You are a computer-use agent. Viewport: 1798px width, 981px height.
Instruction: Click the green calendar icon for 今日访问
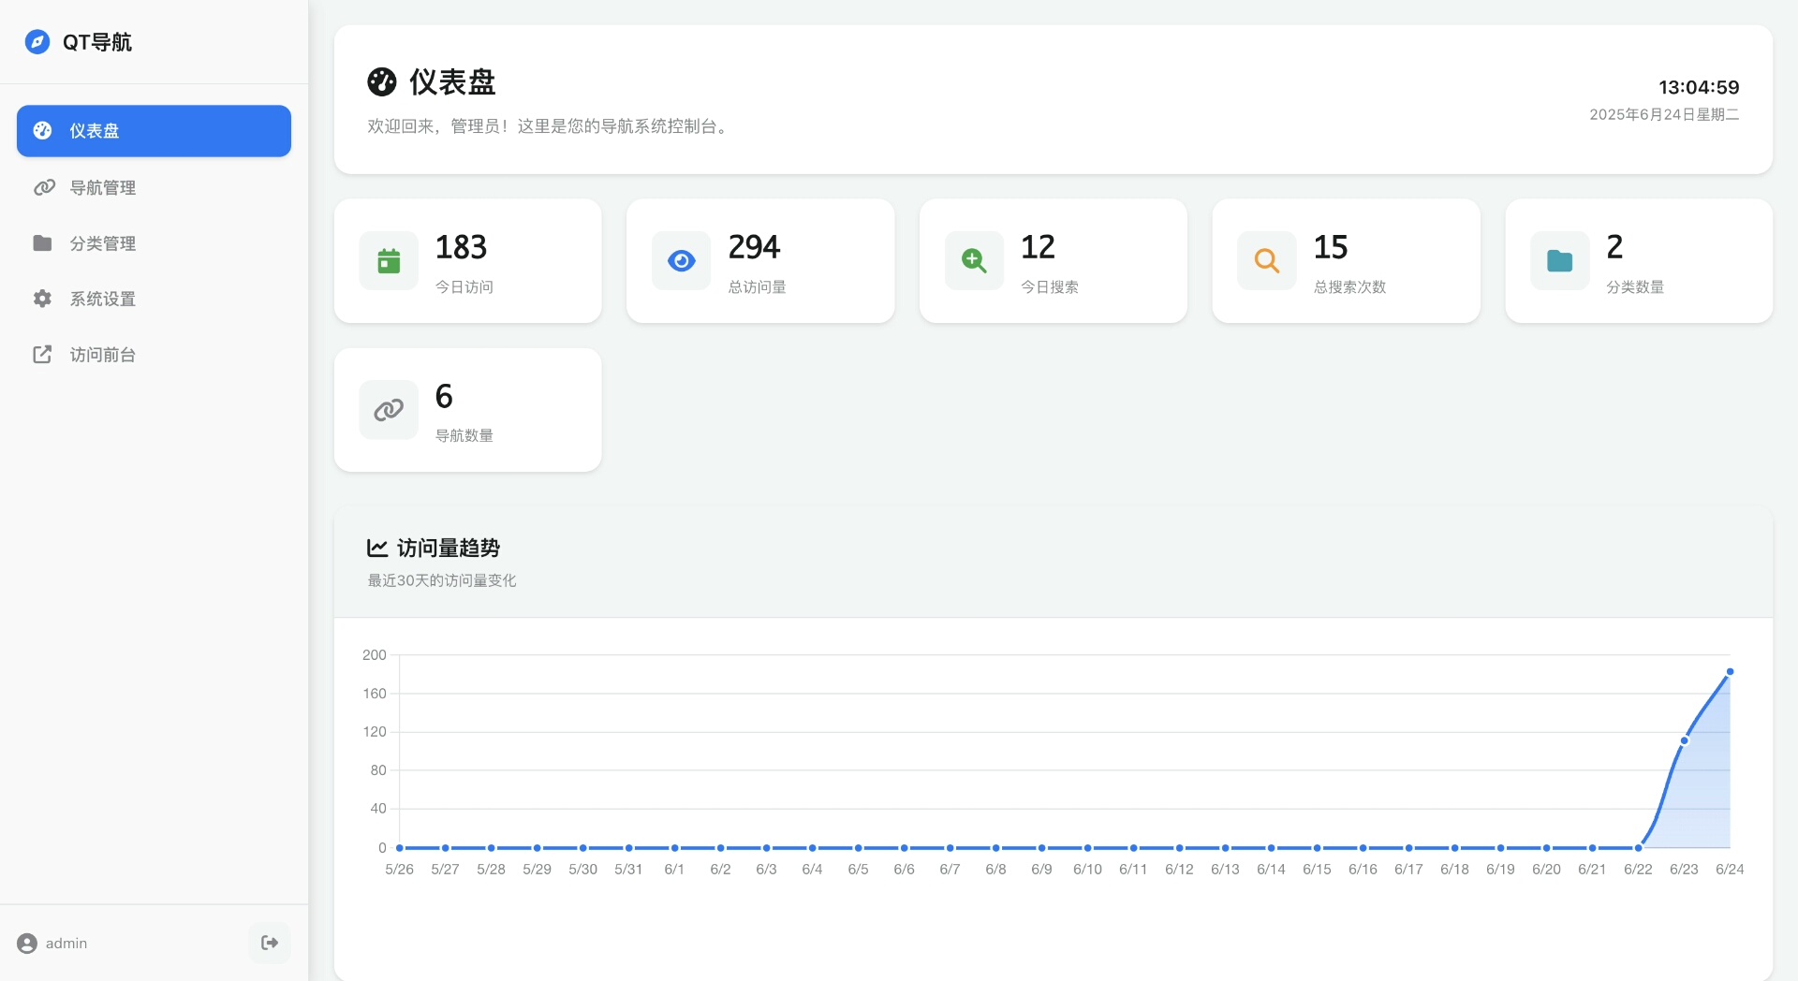pos(389,261)
